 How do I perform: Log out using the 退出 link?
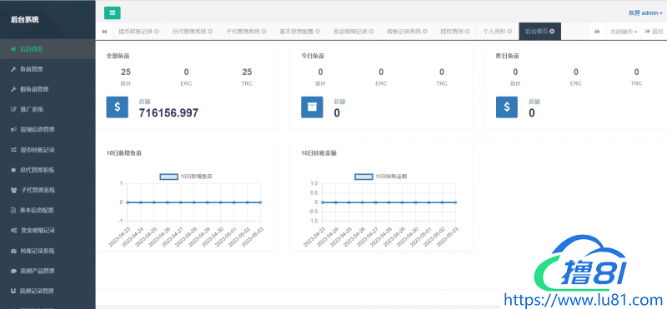tap(654, 32)
